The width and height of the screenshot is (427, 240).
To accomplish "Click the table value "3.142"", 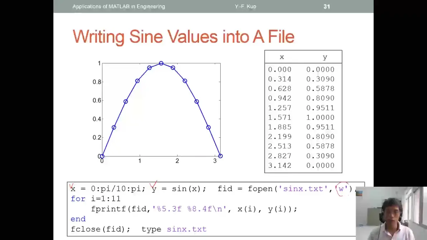I will [x=280, y=166].
